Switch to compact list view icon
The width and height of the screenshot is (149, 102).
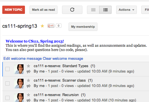point(93,10)
